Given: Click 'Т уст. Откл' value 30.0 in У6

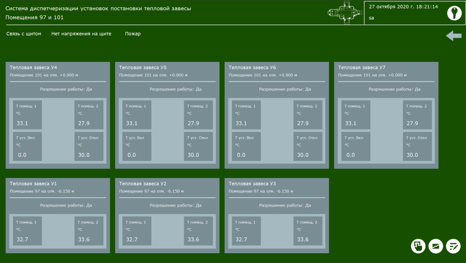Looking at the screenshot, I should [x=303, y=155].
